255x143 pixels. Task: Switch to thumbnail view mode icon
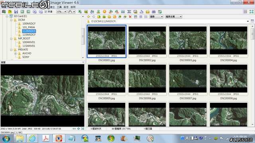coord(135,17)
